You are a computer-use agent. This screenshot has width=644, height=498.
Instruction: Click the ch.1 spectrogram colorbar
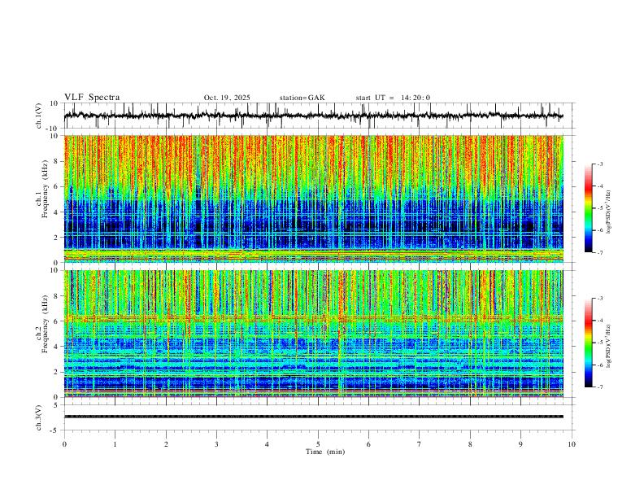[589, 208]
